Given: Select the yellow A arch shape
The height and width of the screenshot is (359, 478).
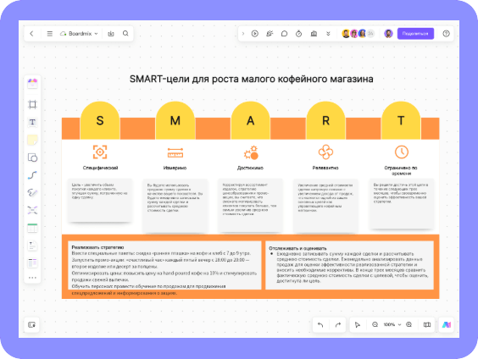Looking at the screenshot, I should click(x=250, y=120).
